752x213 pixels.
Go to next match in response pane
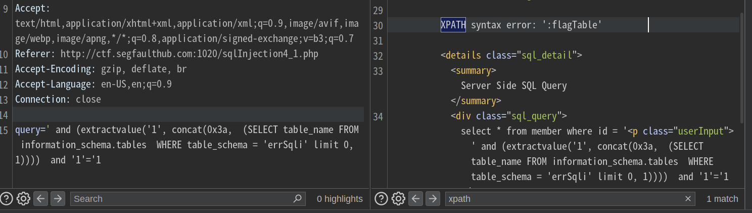point(432,199)
